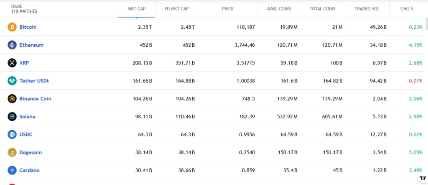Click the Solana logo icon
This screenshot has height=185, width=428.
12,117
